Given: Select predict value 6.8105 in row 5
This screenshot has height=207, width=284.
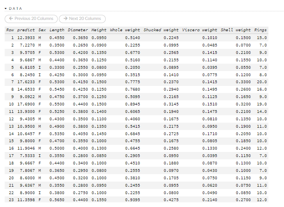Looking at the screenshot, I should pos(27,68).
